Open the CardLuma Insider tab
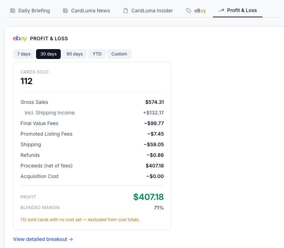Viewport: 284px width, 248px height. coord(148,11)
